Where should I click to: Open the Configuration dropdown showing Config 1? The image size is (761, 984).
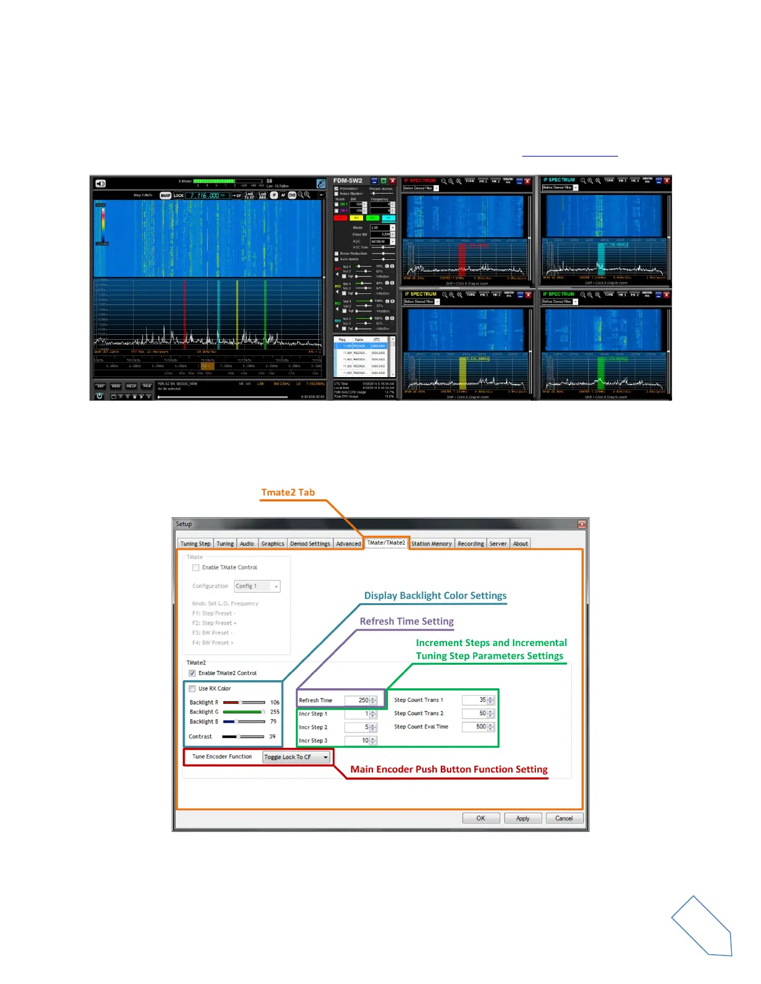(x=257, y=586)
